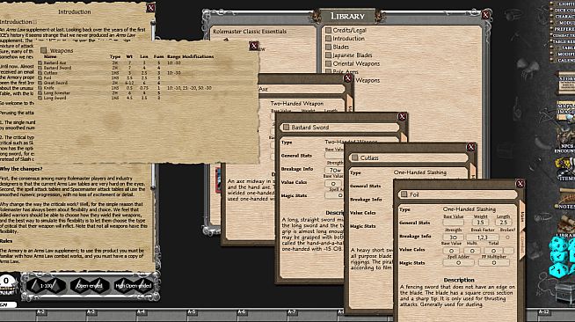Open the Story sidebar icon
This screenshot has width=575, height=322.
[x=566, y=83]
